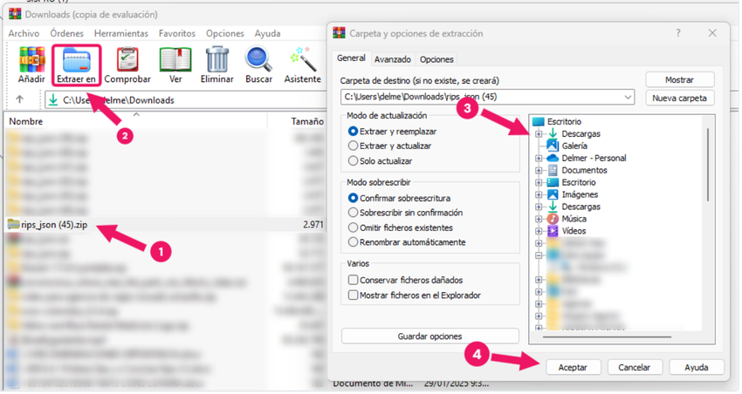The height and width of the screenshot is (394, 742).
Task: Open the Archivo menu
Action: coord(24,33)
